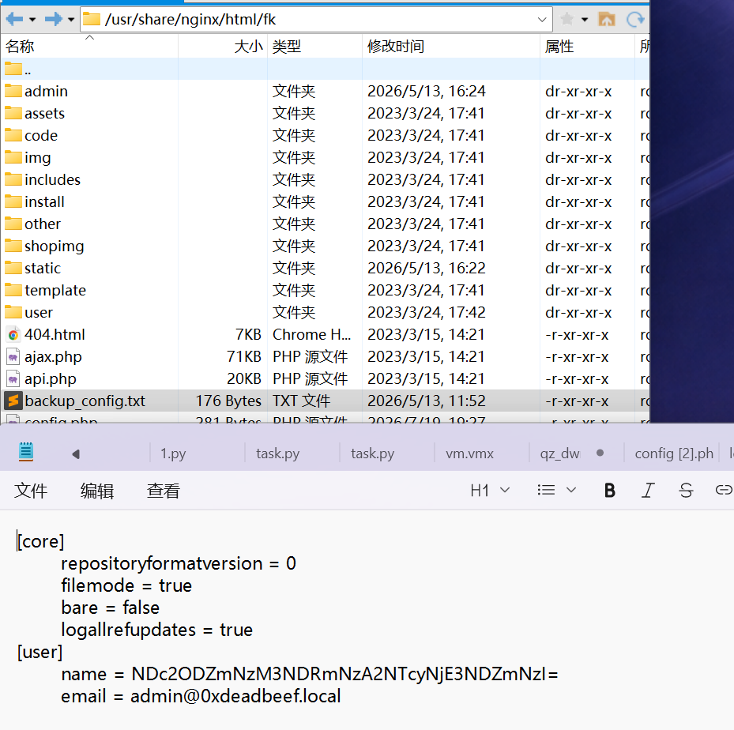Image resolution: width=734 pixels, height=730 pixels.
Task: Click the email = admin@0xdeadbeef.local line
Action: coord(201,696)
